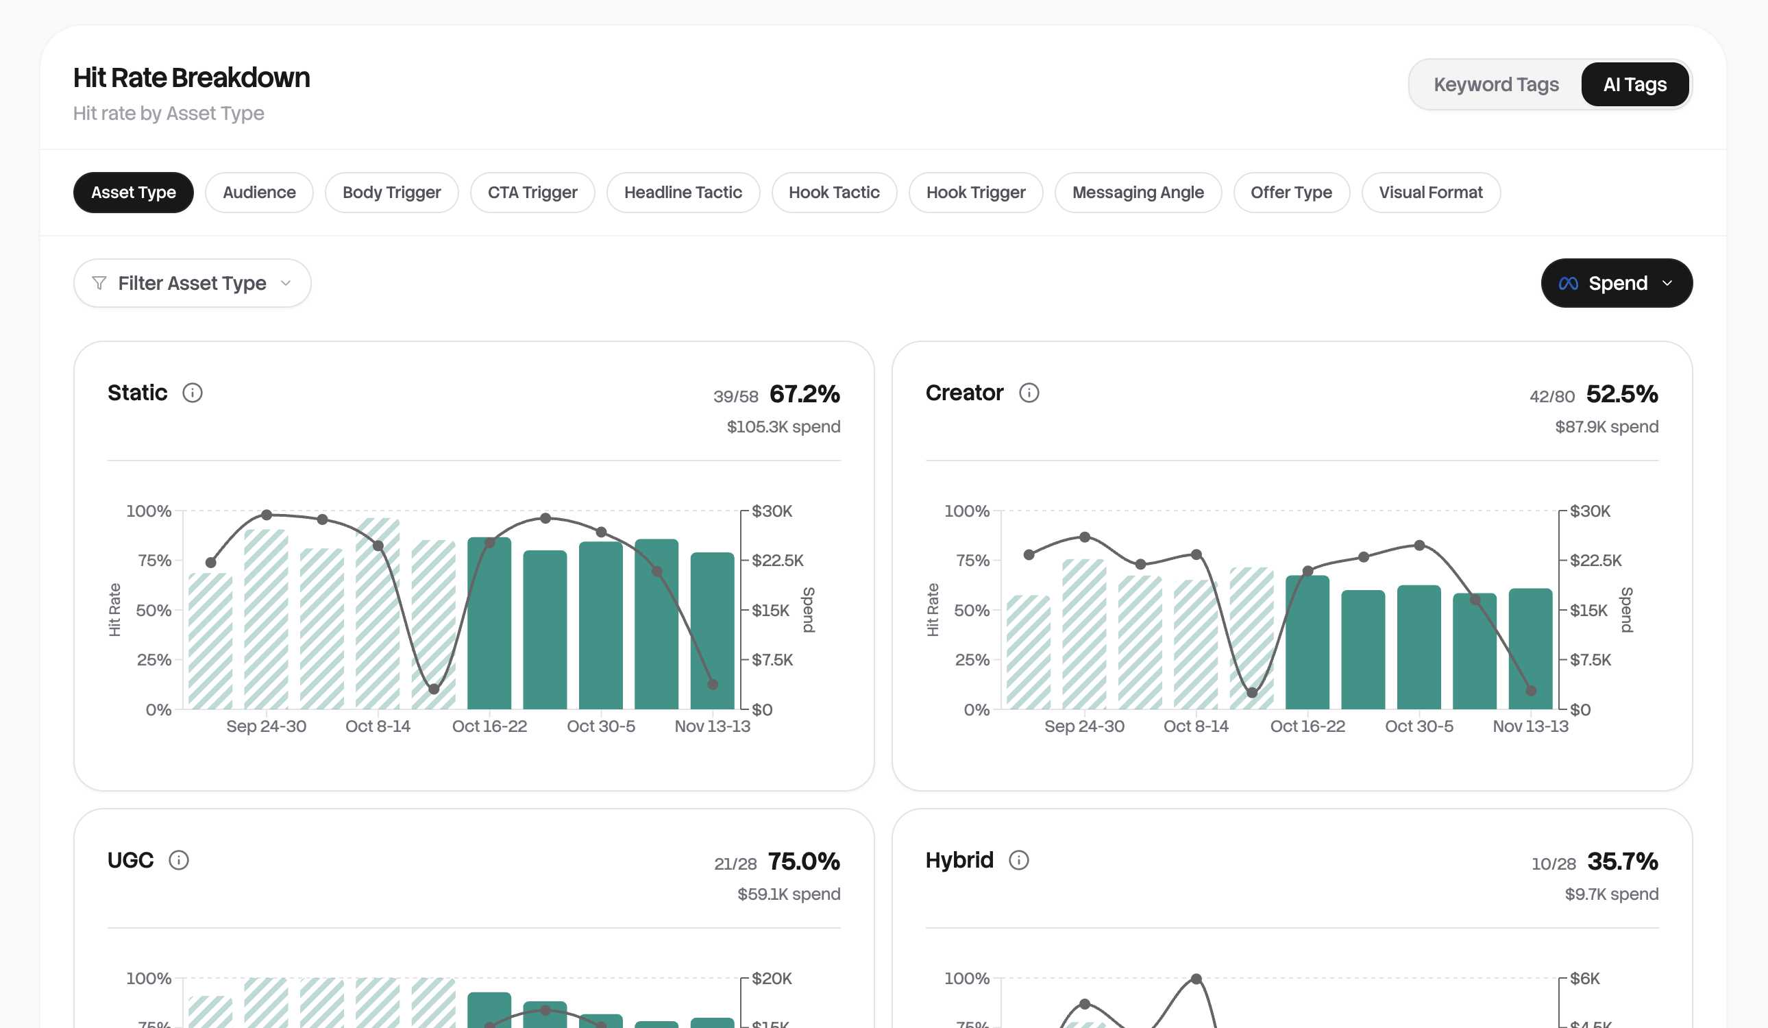Choose the Visual Format category
1768x1028 pixels.
coord(1431,193)
